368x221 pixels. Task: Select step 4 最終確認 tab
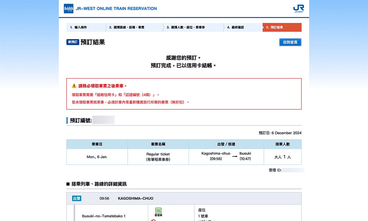[x=243, y=27]
